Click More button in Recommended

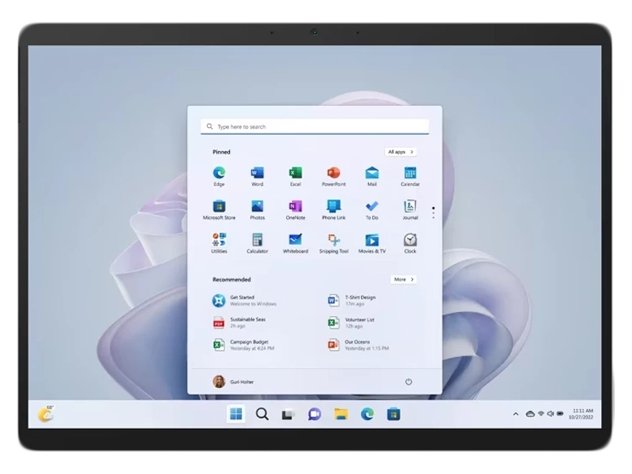point(404,280)
